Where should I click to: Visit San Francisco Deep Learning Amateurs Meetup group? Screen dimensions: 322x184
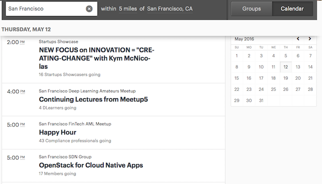(87, 91)
